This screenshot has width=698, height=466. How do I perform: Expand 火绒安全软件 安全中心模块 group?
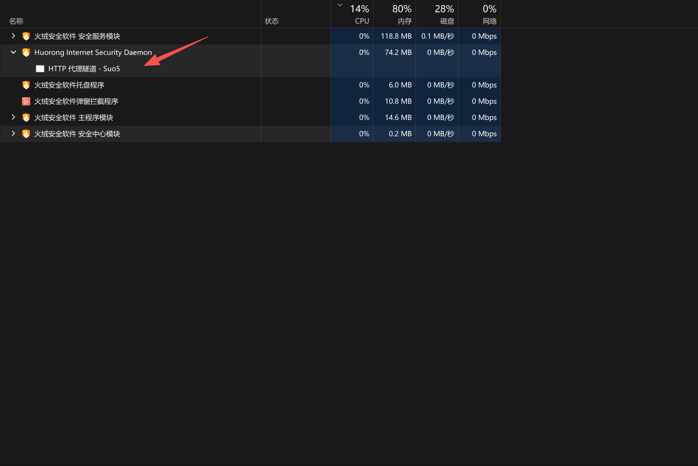(13, 133)
